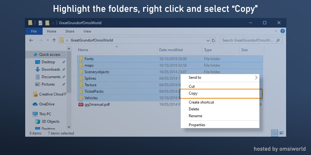Open Downloads in the navigation pane
This screenshot has height=155, width=311.
pos(51,69)
